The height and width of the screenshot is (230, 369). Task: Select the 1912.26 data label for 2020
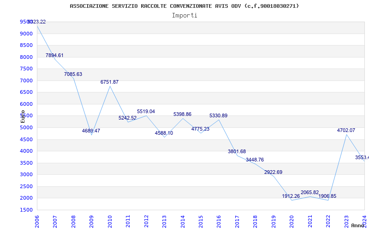click(291, 196)
